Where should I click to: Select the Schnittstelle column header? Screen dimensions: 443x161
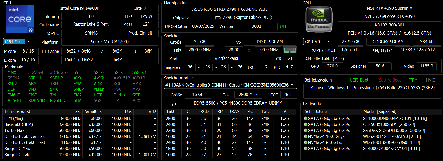pos(332,111)
